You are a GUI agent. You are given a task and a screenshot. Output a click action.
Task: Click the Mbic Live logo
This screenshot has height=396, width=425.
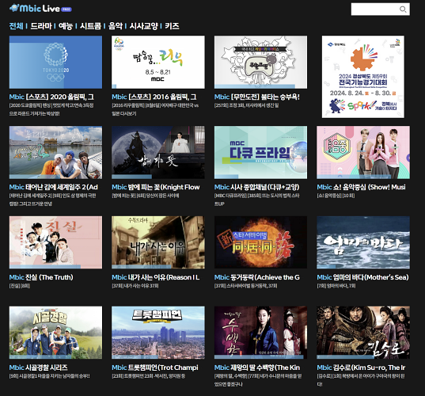[40, 9]
